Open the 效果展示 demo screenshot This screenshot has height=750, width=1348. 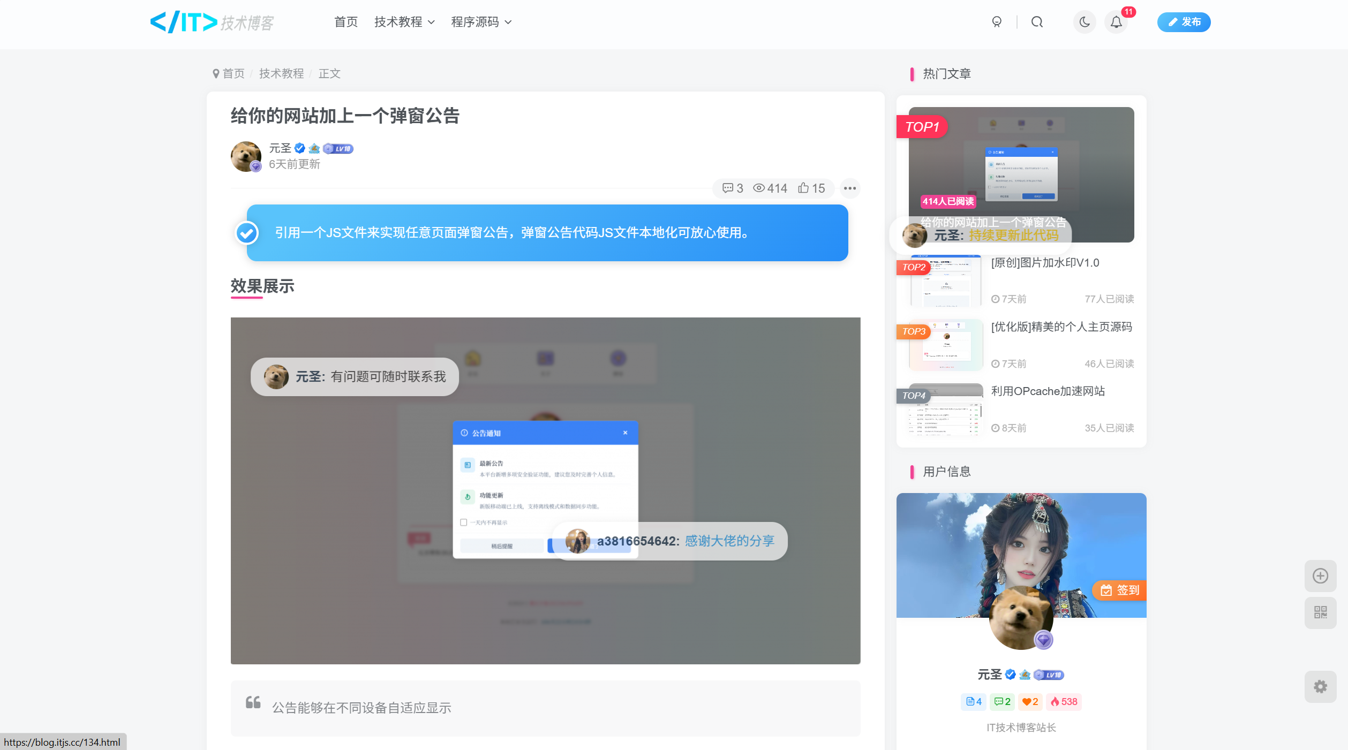coord(545,490)
